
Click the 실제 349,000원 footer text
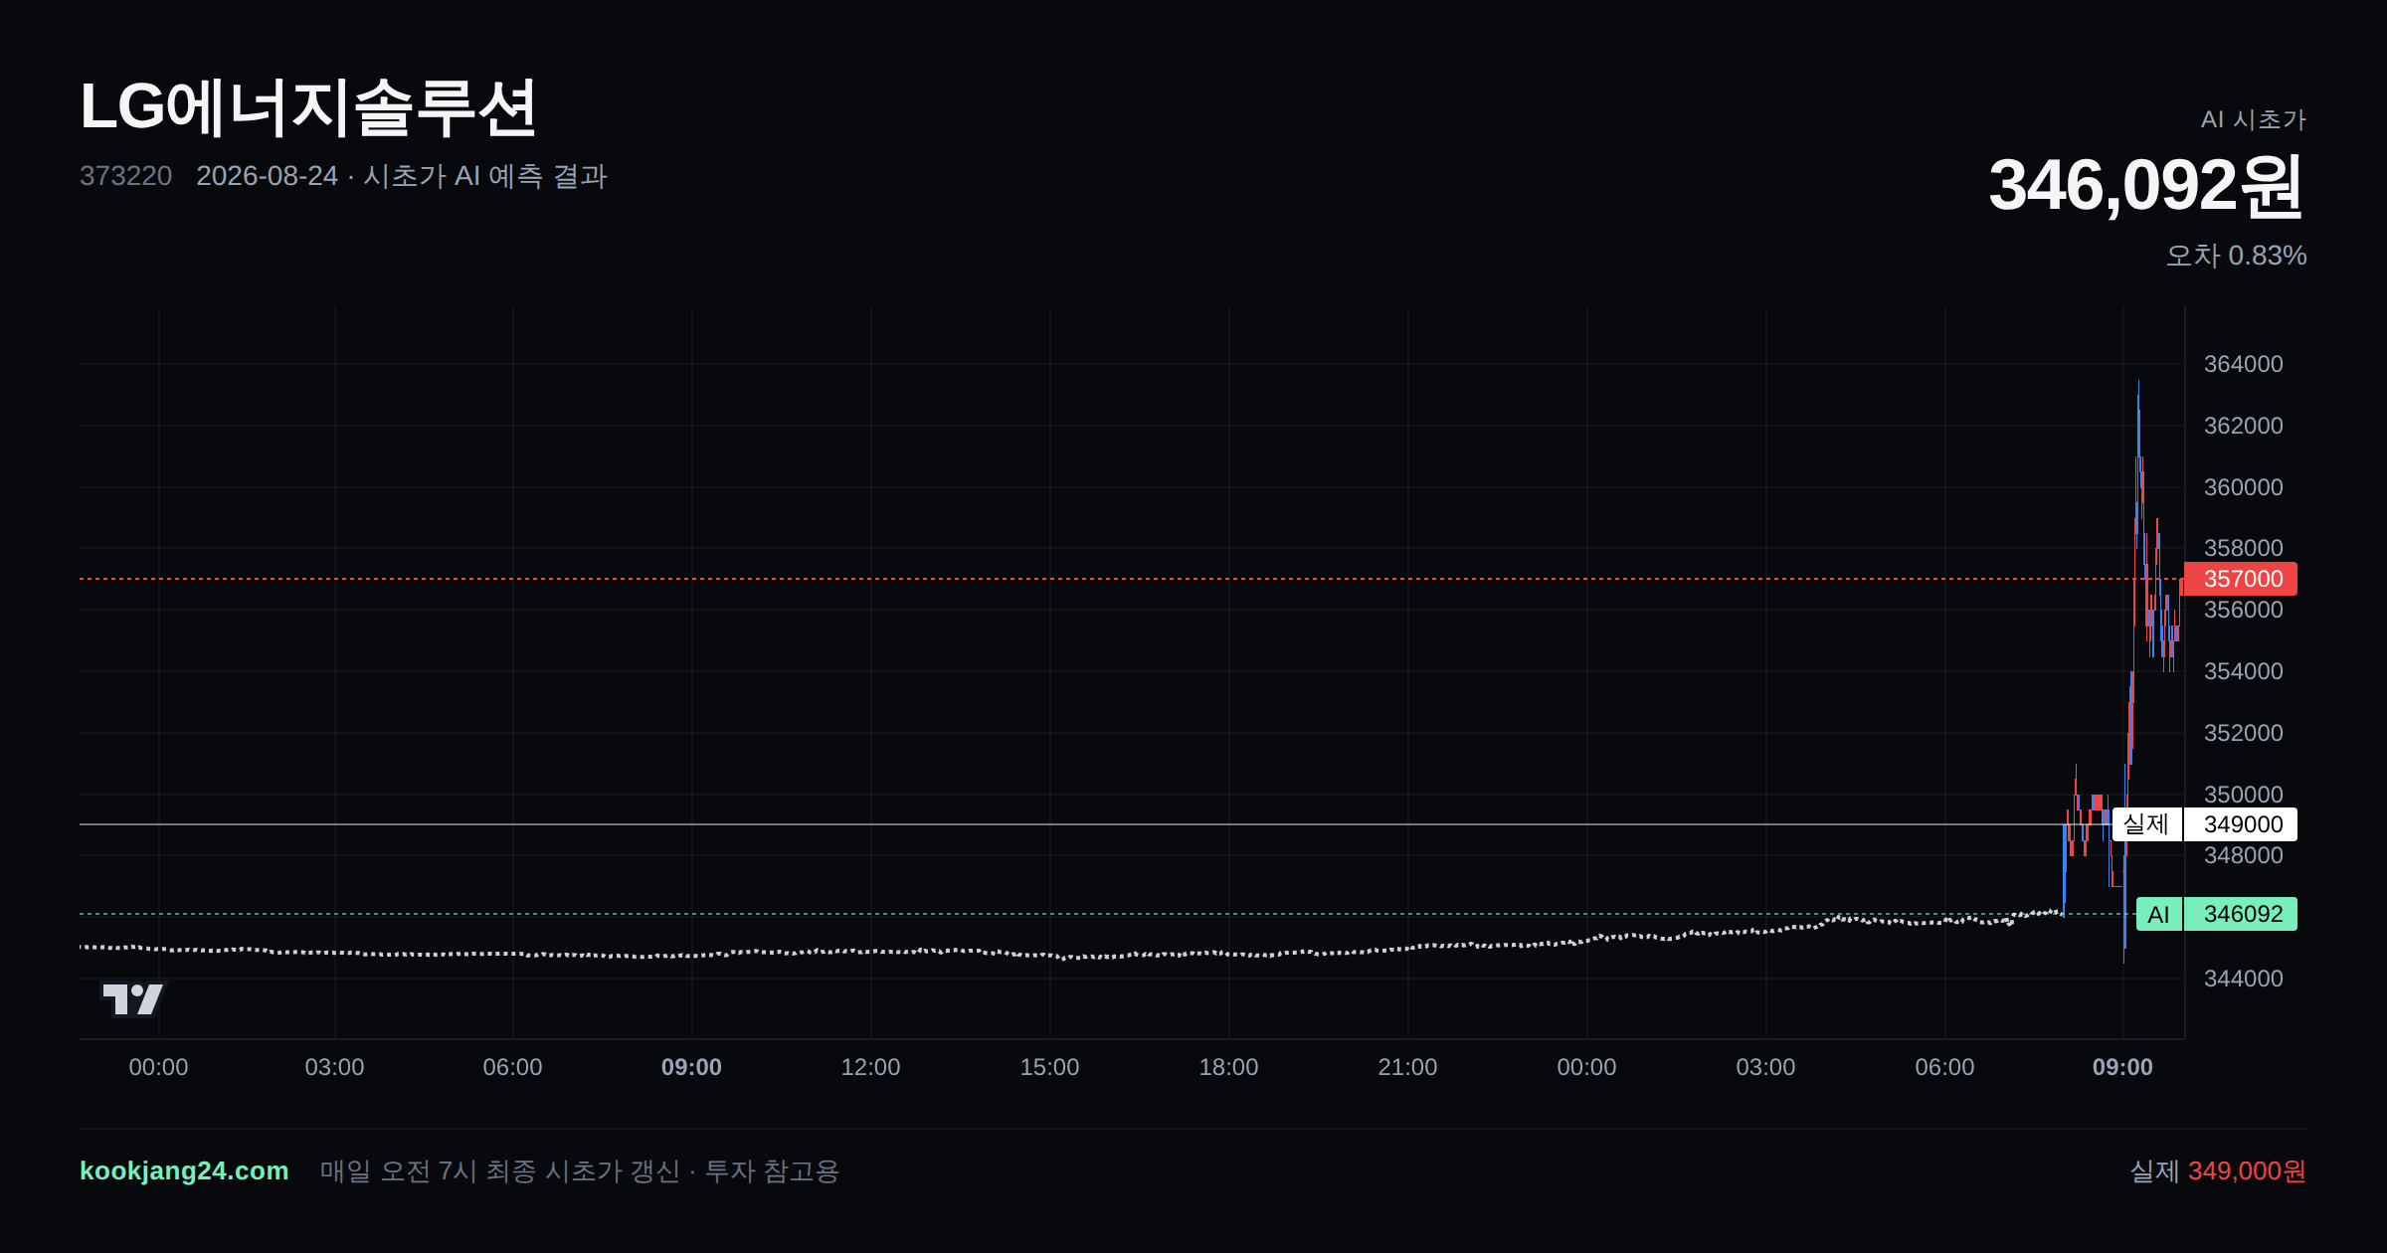pyautogui.click(x=2217, y=1170)
